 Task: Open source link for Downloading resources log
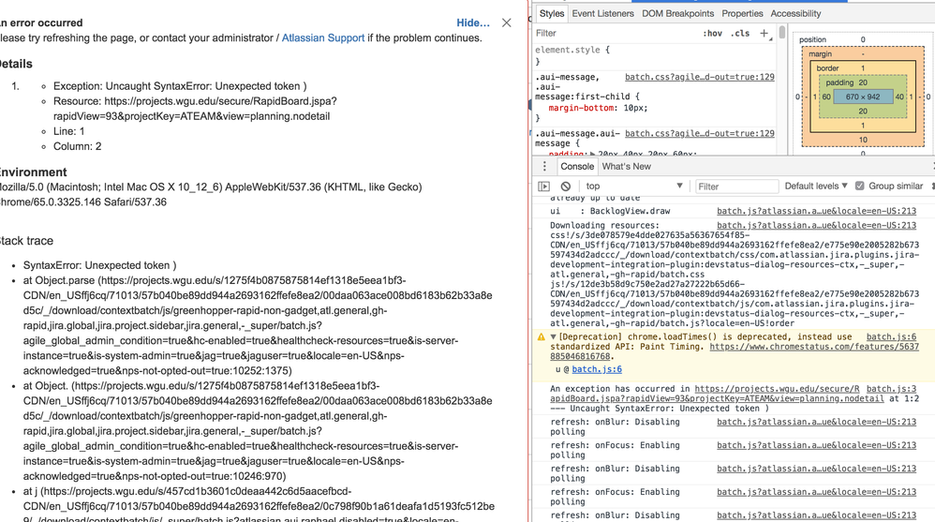(x=816, y=226)
